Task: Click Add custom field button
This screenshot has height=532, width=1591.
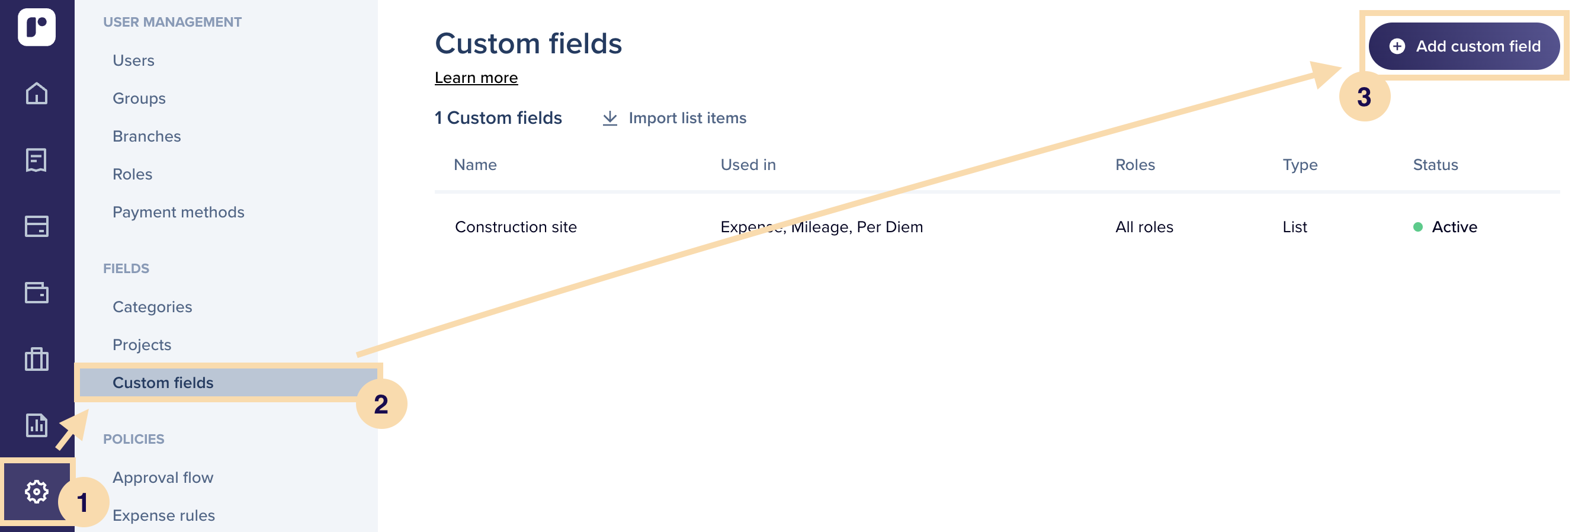Action: [1464, 46]
